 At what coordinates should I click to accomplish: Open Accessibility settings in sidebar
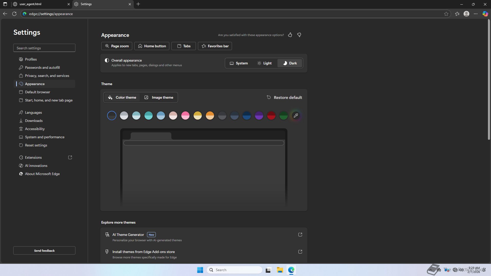coord(35,129)
